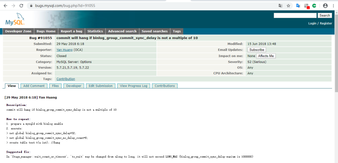This screenshot has width=338, height=163.
Task: Click the Affects Me button
Action: [266, 56]
